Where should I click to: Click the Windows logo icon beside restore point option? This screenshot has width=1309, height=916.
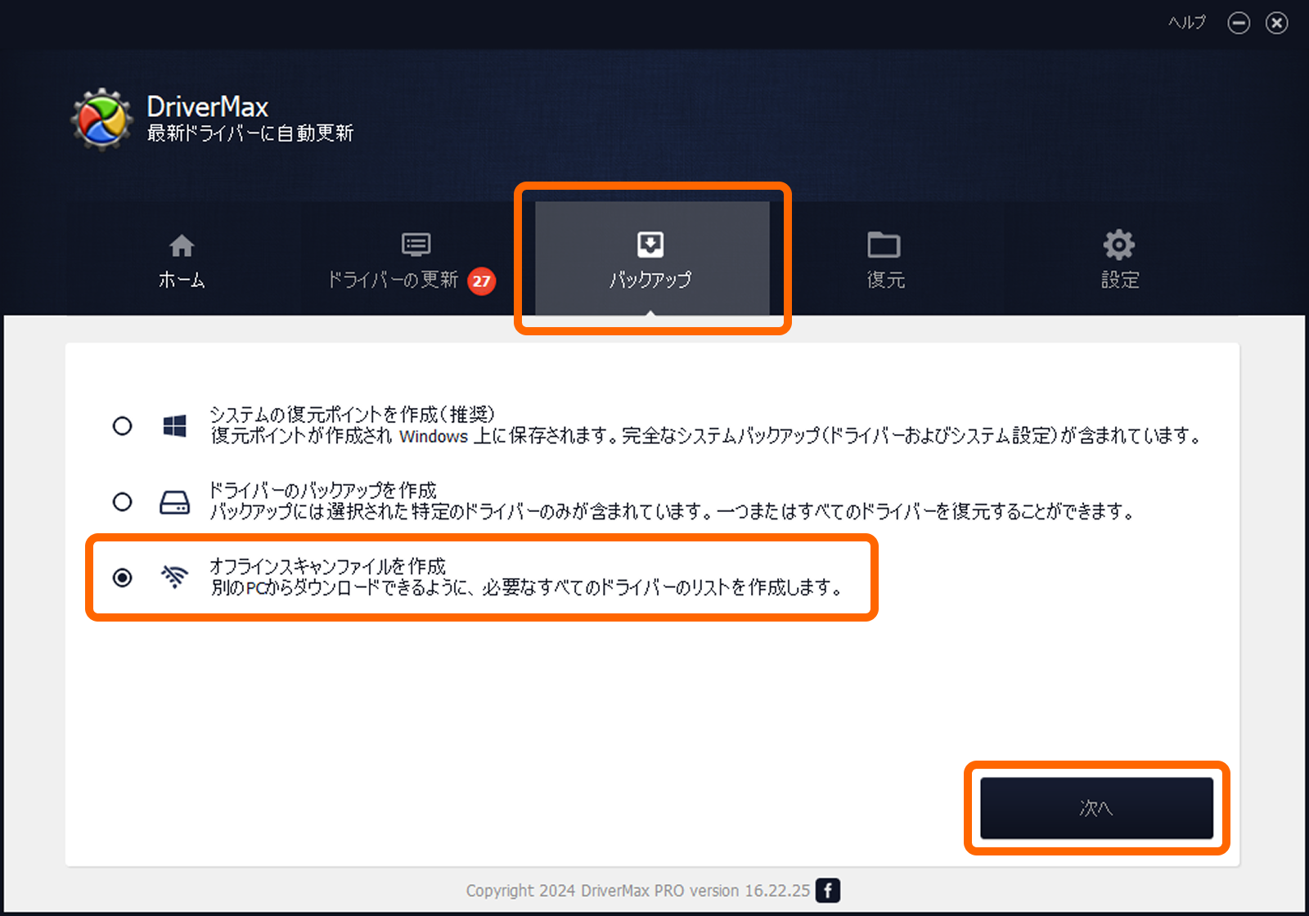click(174, 426)
